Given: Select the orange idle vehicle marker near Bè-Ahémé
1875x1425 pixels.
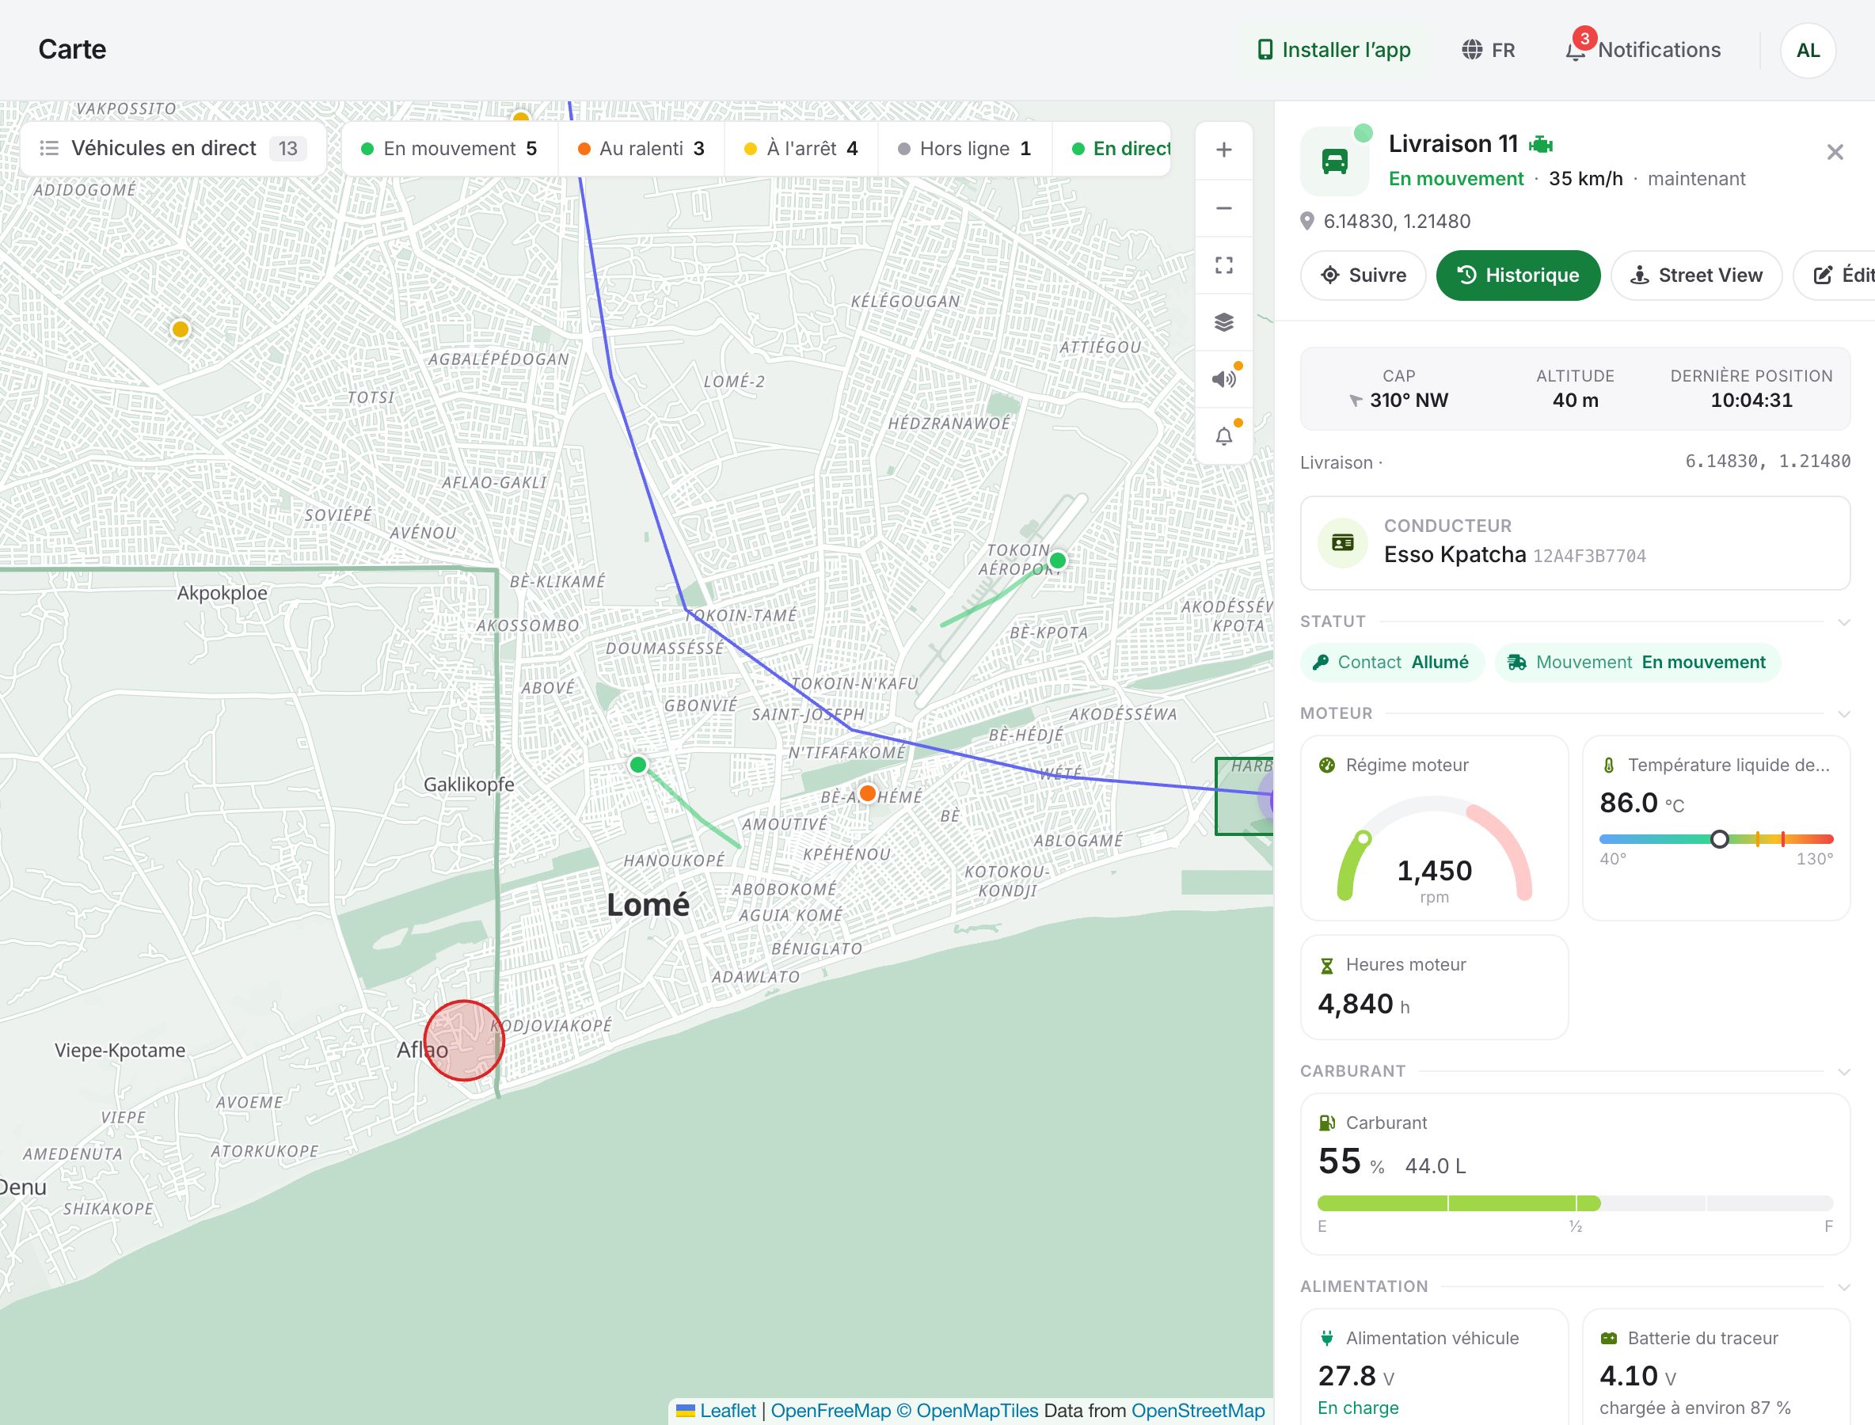Looking at the screenshot, I should pyautogui.click(x=867, y=793).
